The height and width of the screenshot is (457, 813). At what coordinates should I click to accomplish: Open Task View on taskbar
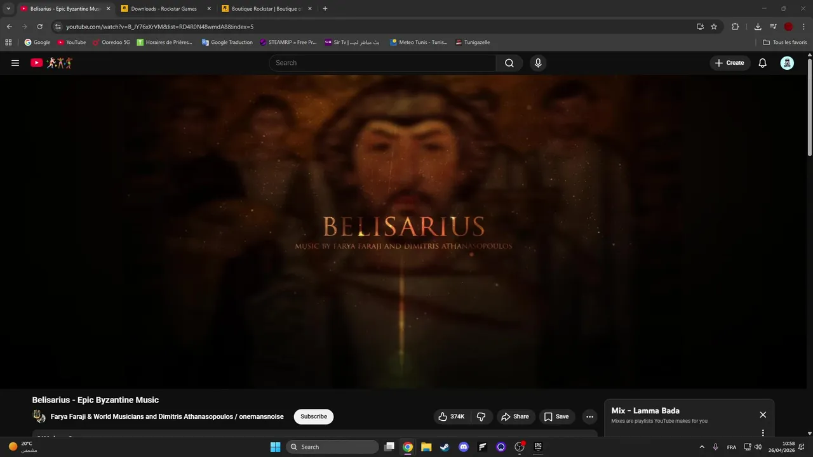389,447
